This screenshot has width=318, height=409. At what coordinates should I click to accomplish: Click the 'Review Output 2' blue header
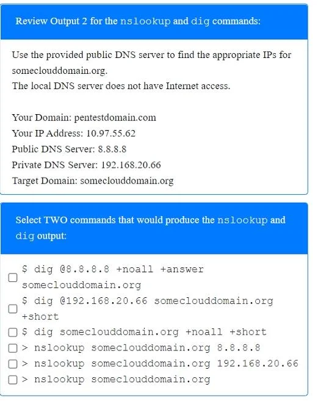(154, 22)
